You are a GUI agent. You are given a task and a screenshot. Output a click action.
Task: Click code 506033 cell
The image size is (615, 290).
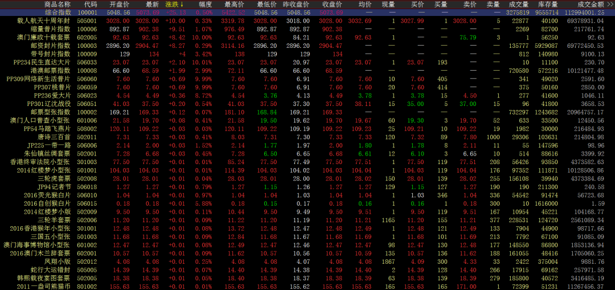tap(87, 62)
